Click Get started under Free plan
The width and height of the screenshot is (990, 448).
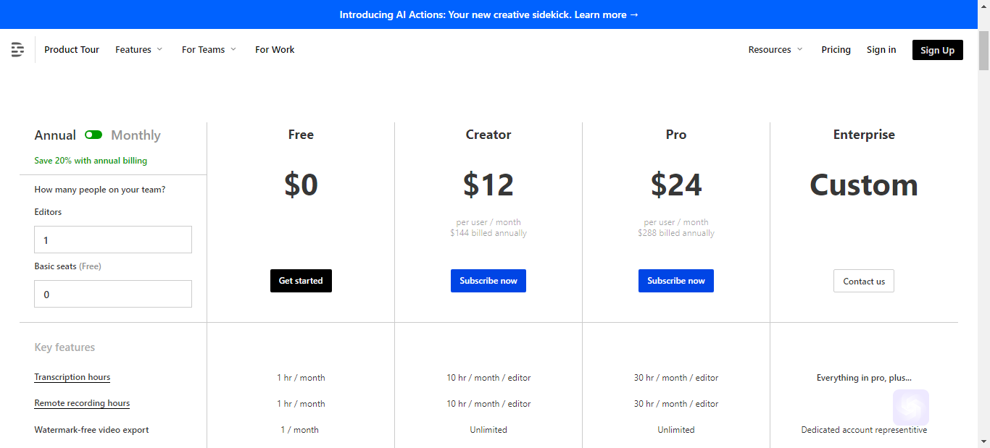[x=301, y=281]
